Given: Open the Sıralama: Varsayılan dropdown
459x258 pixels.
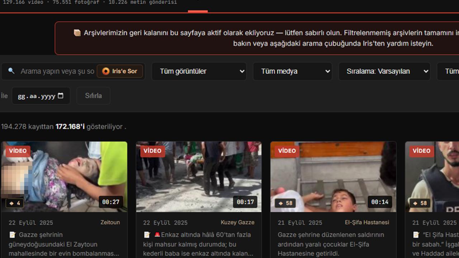Looking at the screenshot, I should pyautogui.click(x=384, y=71).
